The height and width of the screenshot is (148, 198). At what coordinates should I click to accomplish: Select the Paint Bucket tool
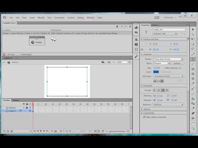click(193, 99)
